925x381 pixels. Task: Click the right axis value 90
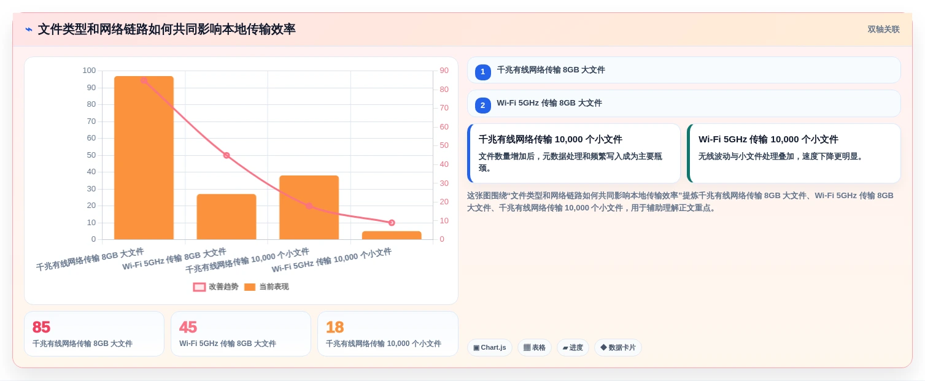point(444,71)
